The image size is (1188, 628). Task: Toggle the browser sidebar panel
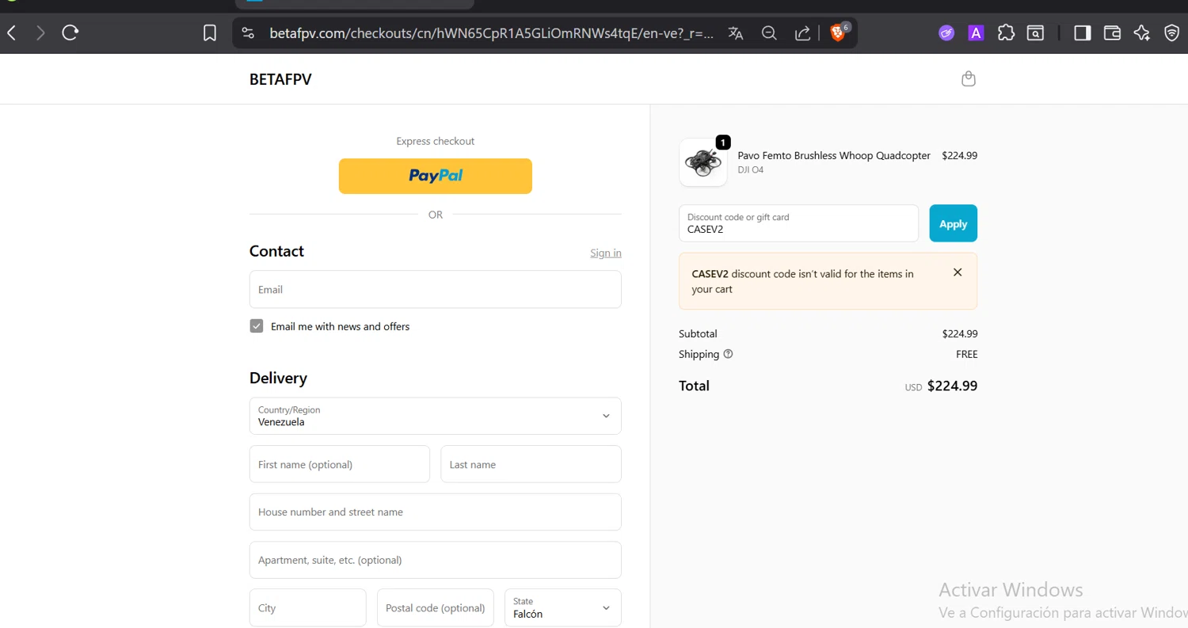[x=1083, y=32]
